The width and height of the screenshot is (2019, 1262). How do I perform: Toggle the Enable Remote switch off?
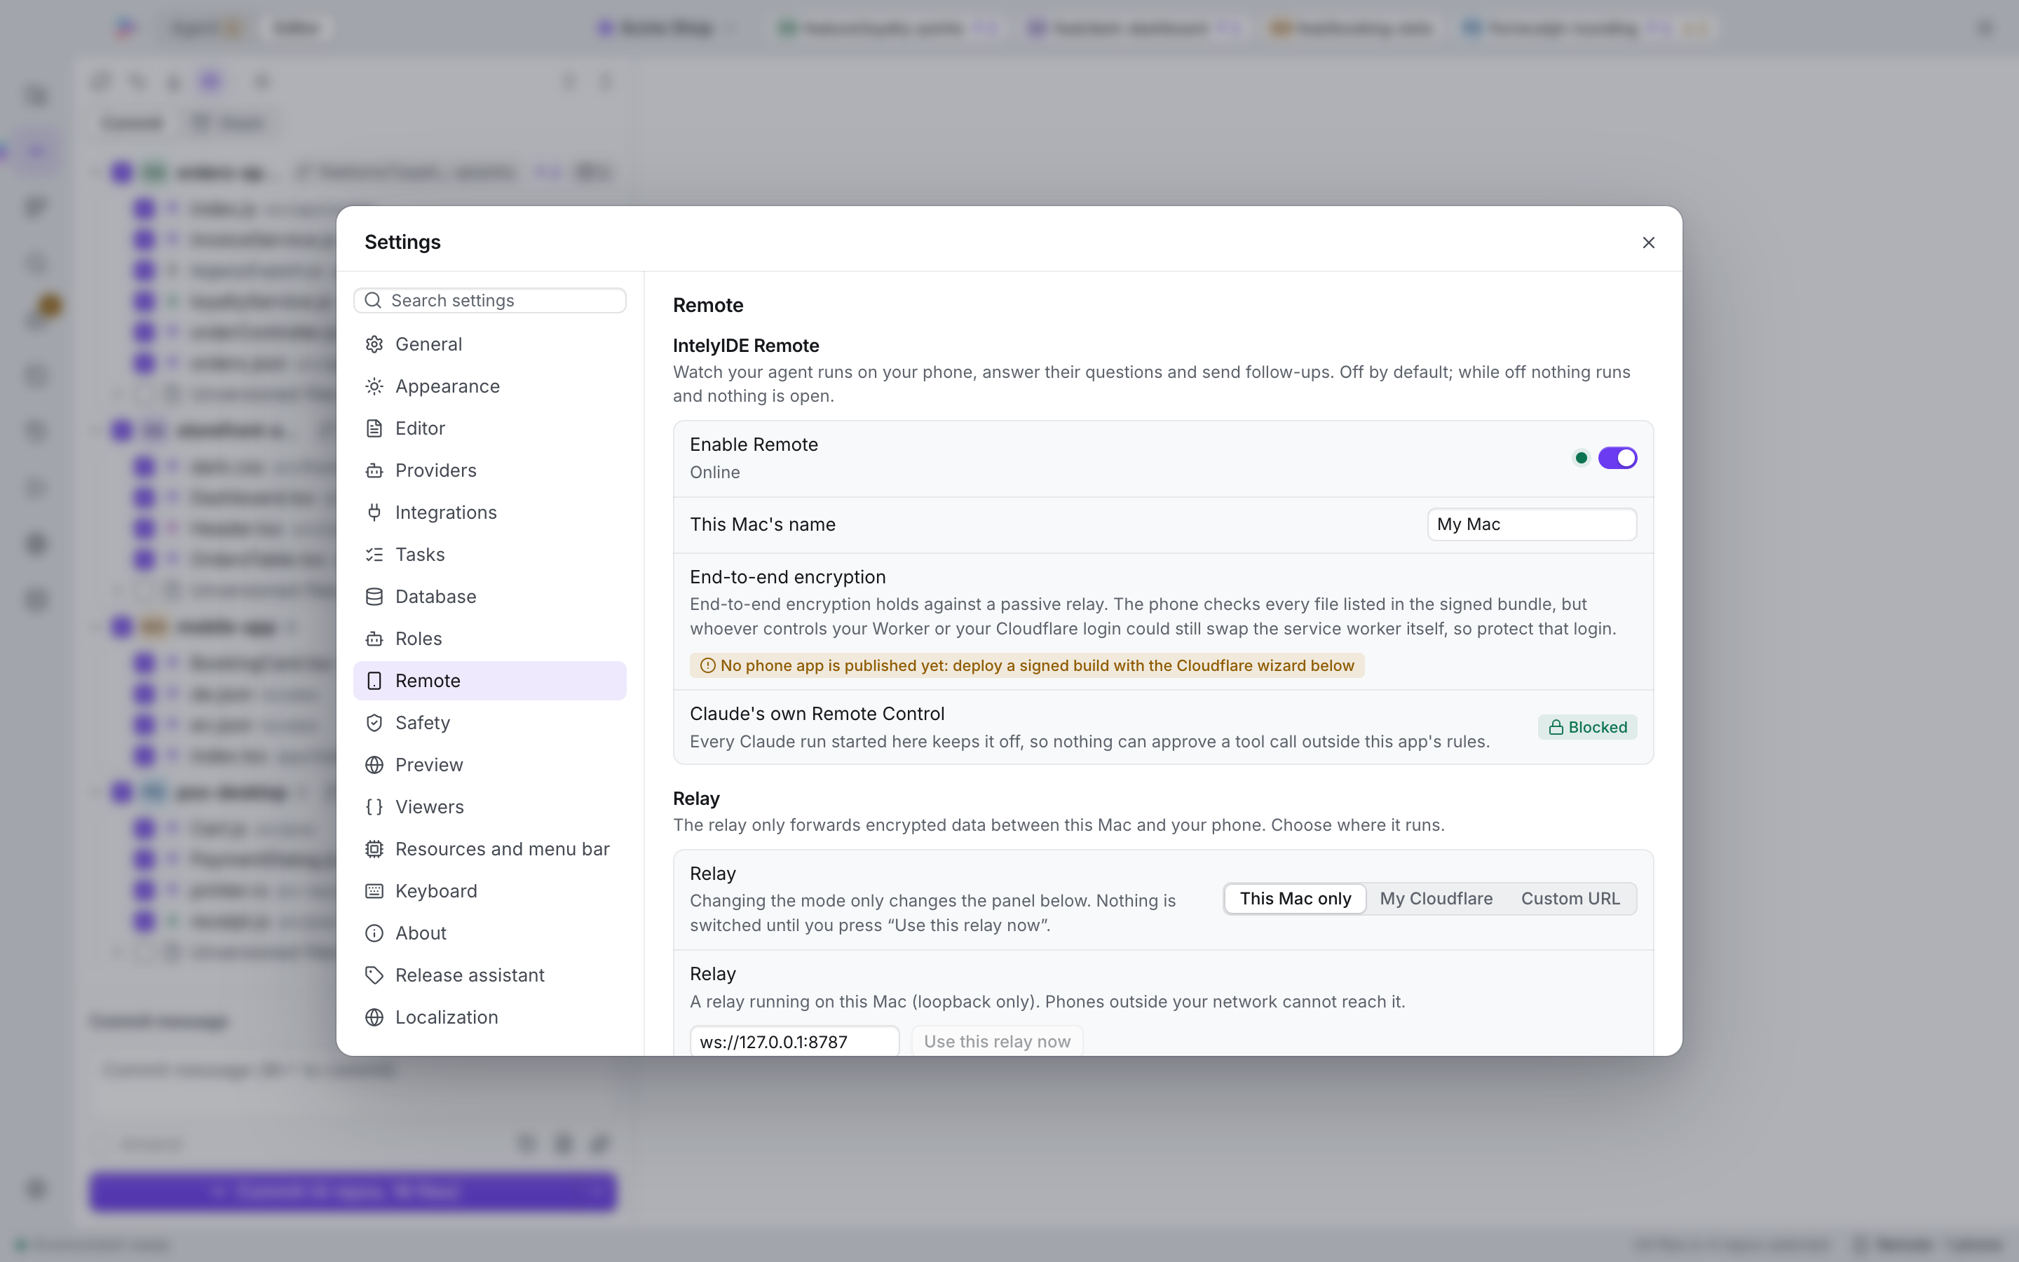coord(1617,457)
